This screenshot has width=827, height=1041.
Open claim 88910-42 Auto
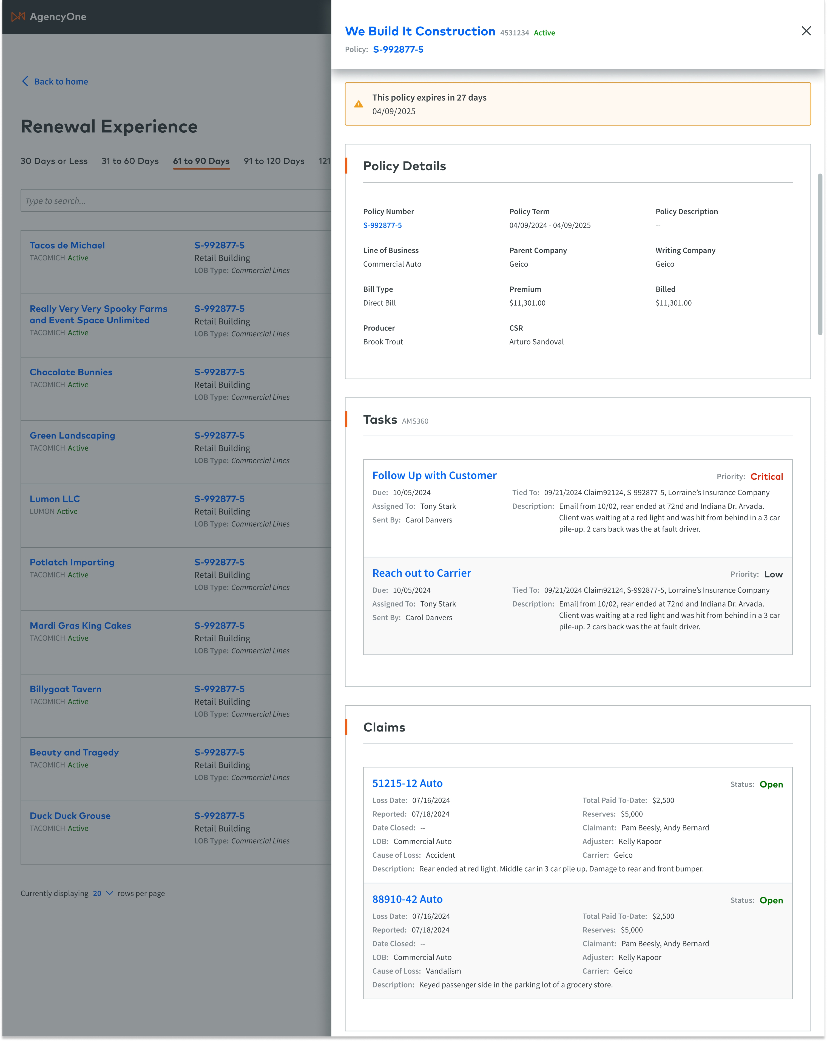tap(407, 899)
